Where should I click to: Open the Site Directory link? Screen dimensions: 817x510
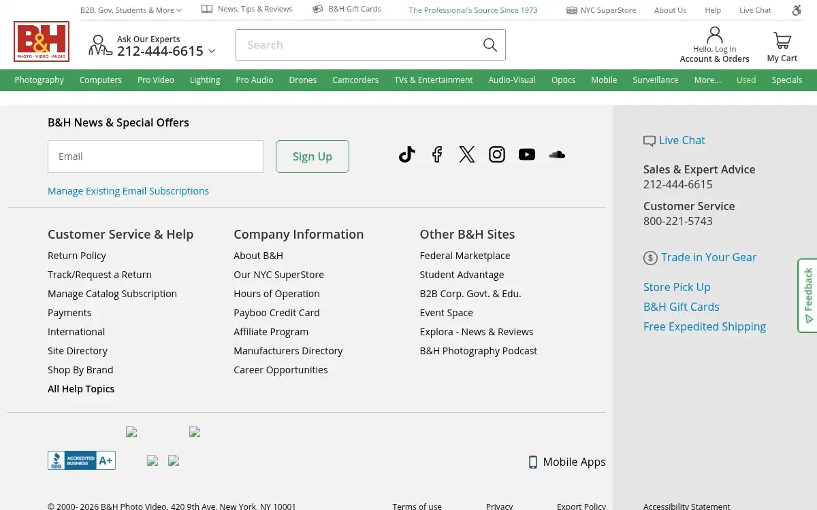[x=78, y=351]
